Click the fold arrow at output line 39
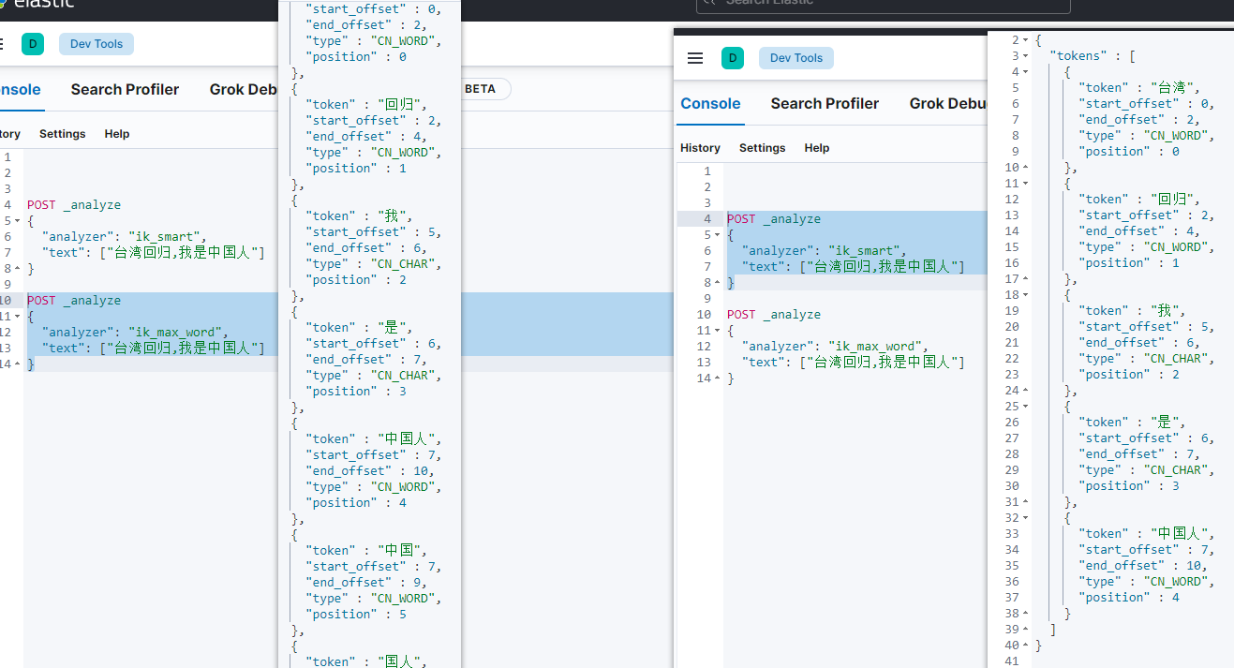This screenshot has height=668, width=1234. (x=1026, y=630)
